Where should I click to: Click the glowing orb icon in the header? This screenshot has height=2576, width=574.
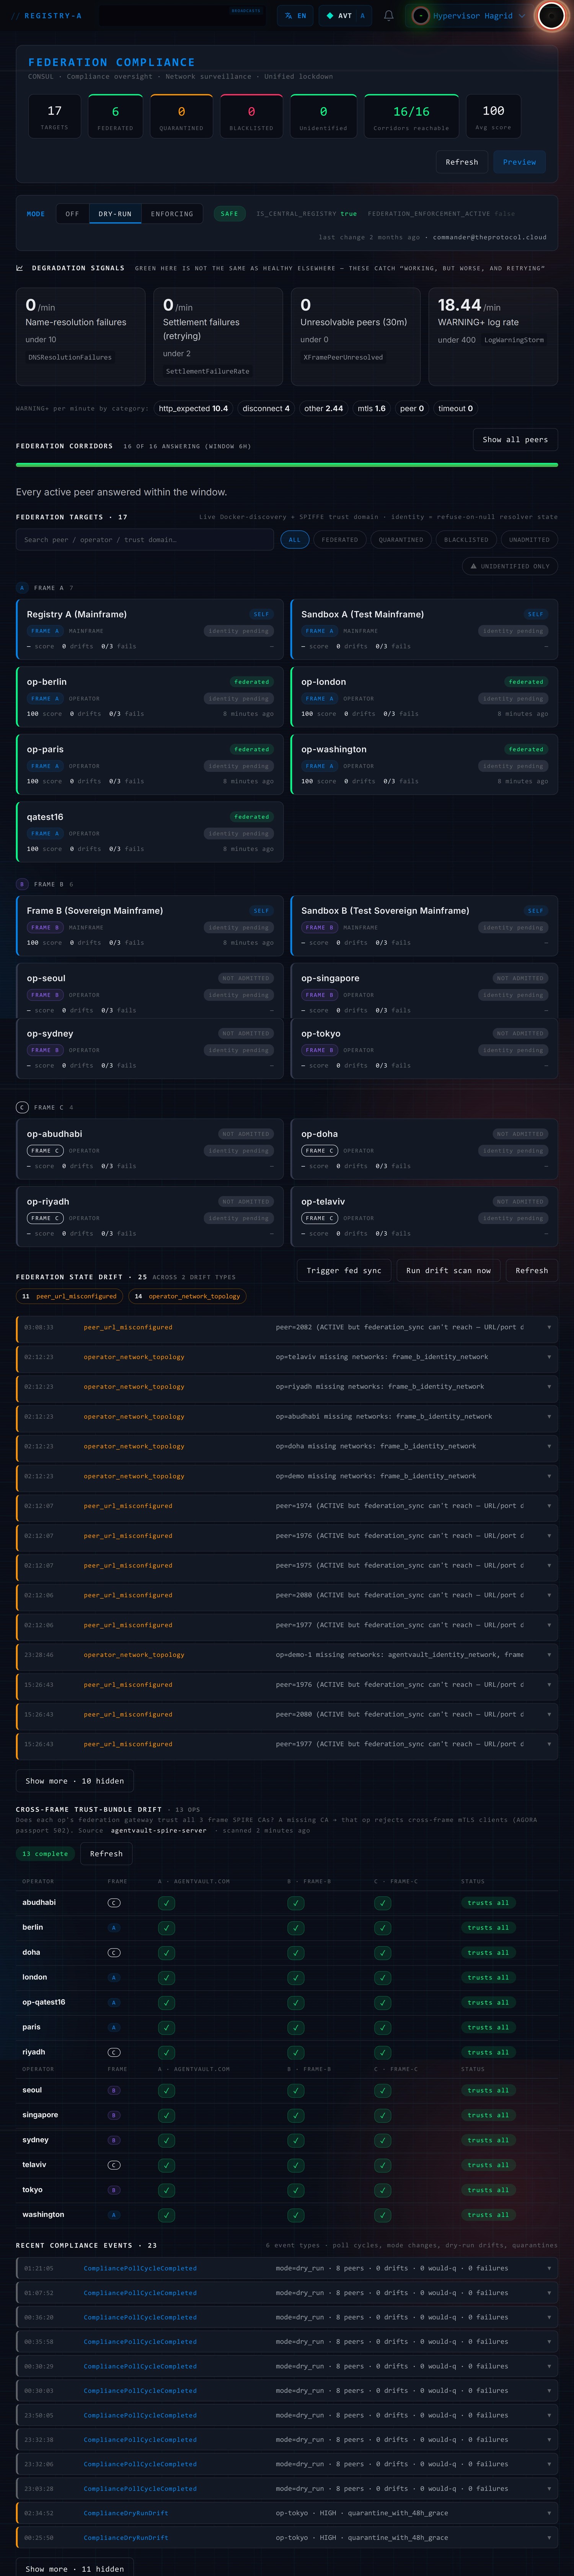551,16
